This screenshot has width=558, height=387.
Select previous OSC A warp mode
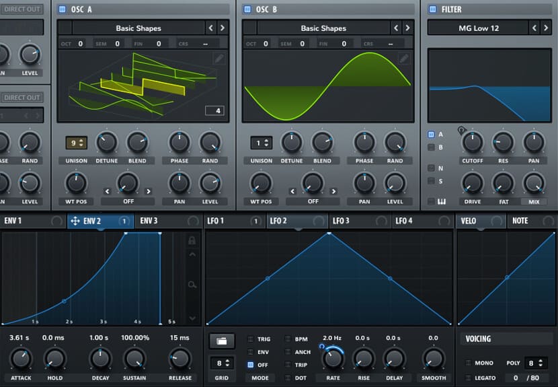pos(108,191)
